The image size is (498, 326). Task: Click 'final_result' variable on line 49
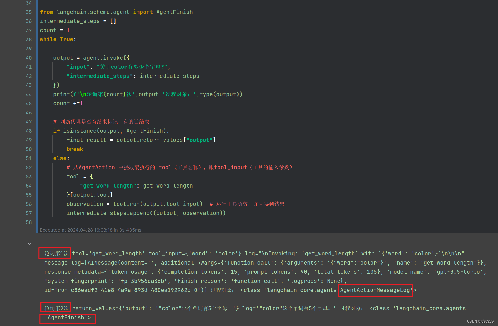coord(86,140)
